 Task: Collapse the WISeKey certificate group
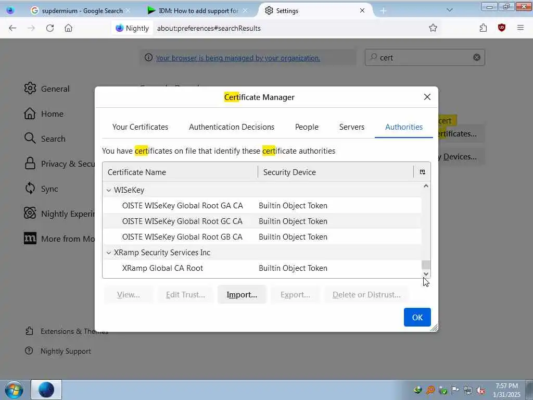109,190
